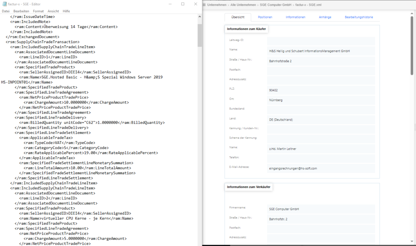Image resolution: width=416 pixels, height=246 pixels.
Task: Click the Informationen zum Käufer heading
Action: (x=246, y=29)
